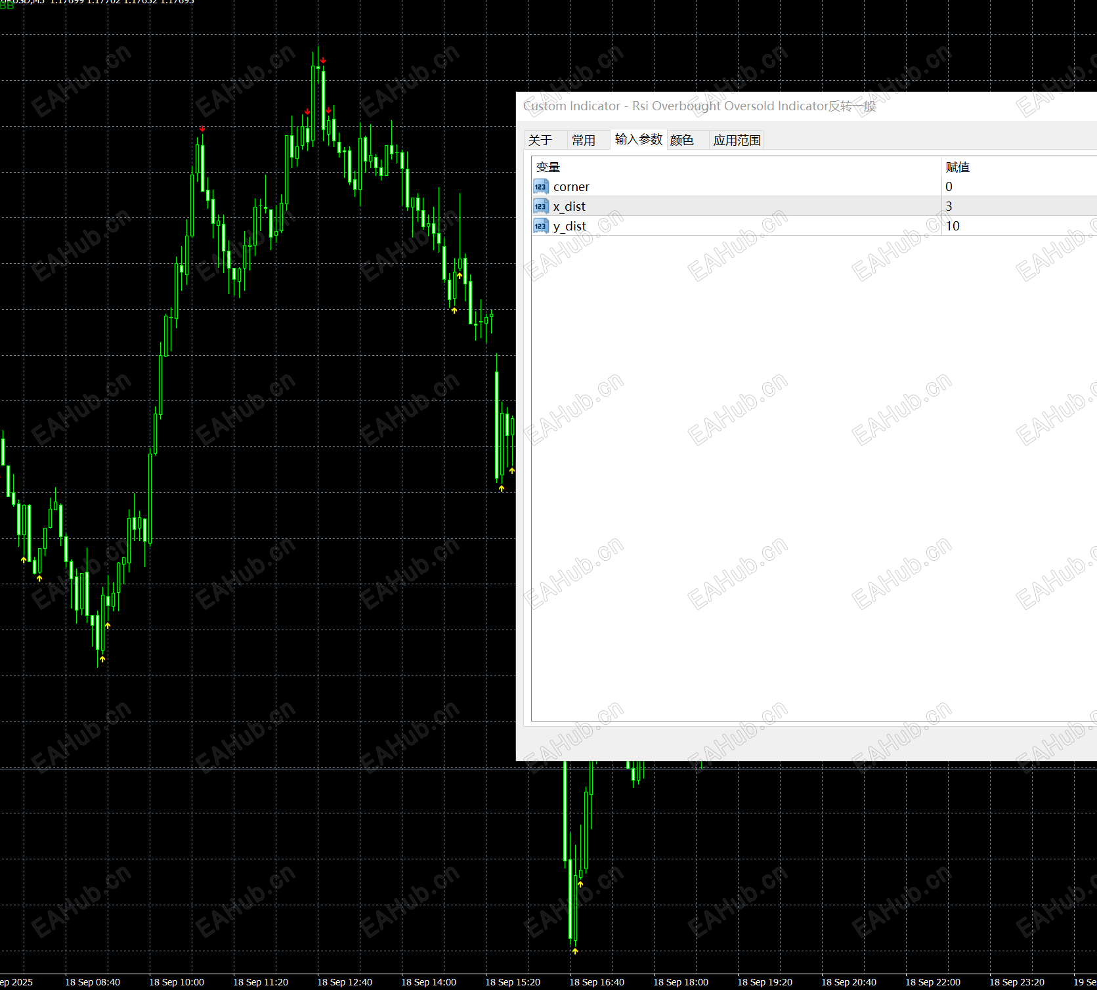Click the 18 Sep 20:40 time label
Screen dimensions: 1097x990
849,982
